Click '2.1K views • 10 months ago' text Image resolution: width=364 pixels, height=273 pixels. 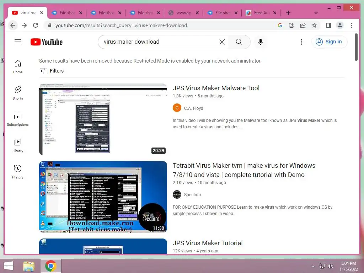199,183
